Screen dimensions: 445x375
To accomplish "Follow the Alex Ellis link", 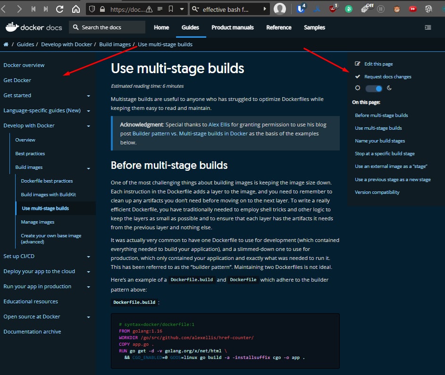I will point(219,125).
